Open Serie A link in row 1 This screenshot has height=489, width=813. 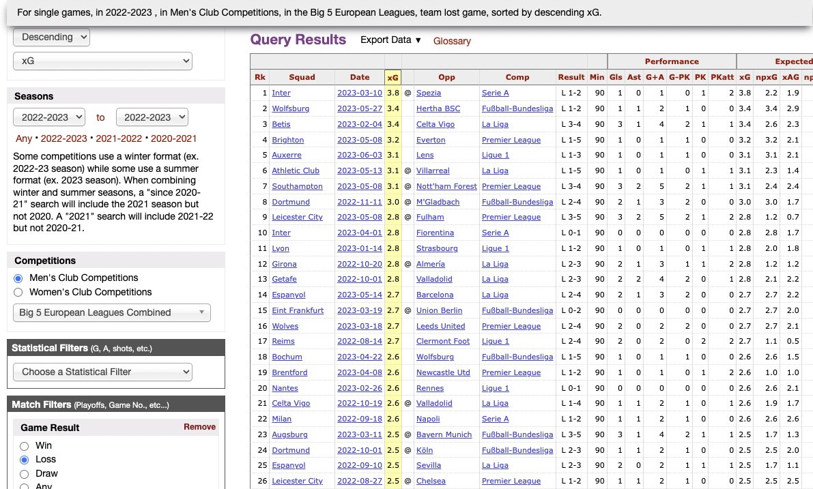(x=495, y=93)
